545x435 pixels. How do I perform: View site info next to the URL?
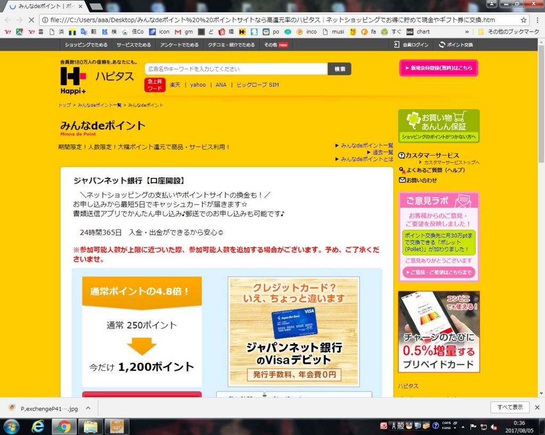pyautogui.click(x=45, y=20)
